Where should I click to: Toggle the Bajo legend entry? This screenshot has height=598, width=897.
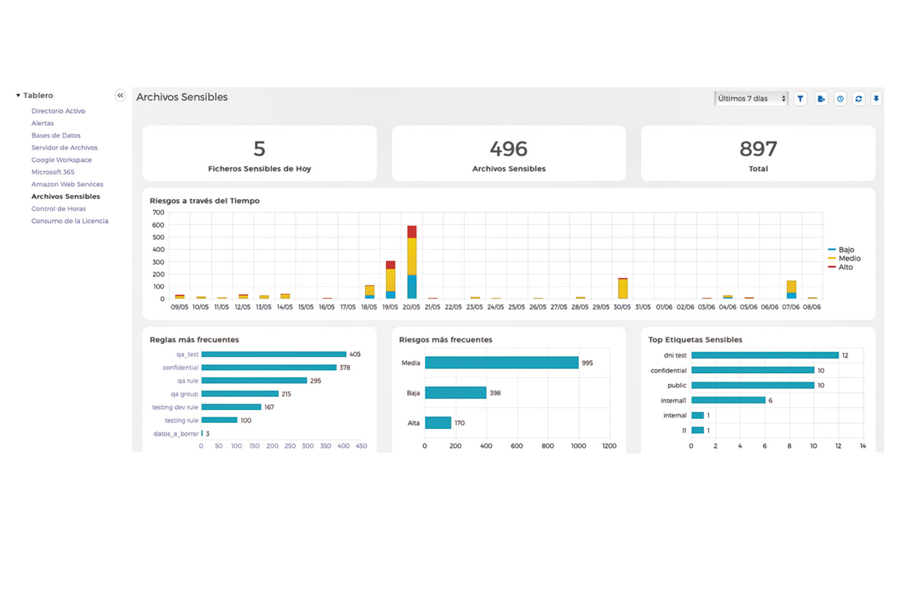click(841, 249)
